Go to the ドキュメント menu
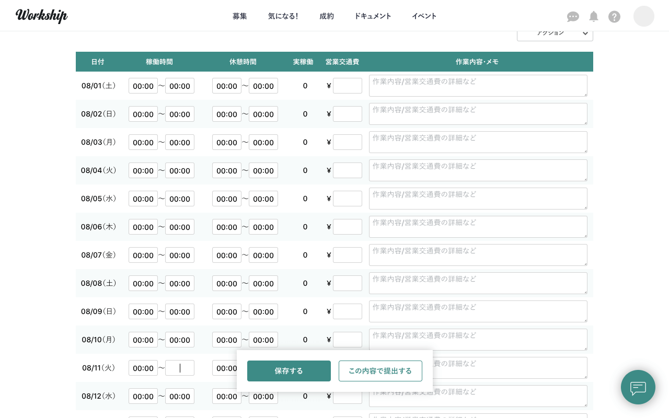669x418 pixels. (373, 16)
